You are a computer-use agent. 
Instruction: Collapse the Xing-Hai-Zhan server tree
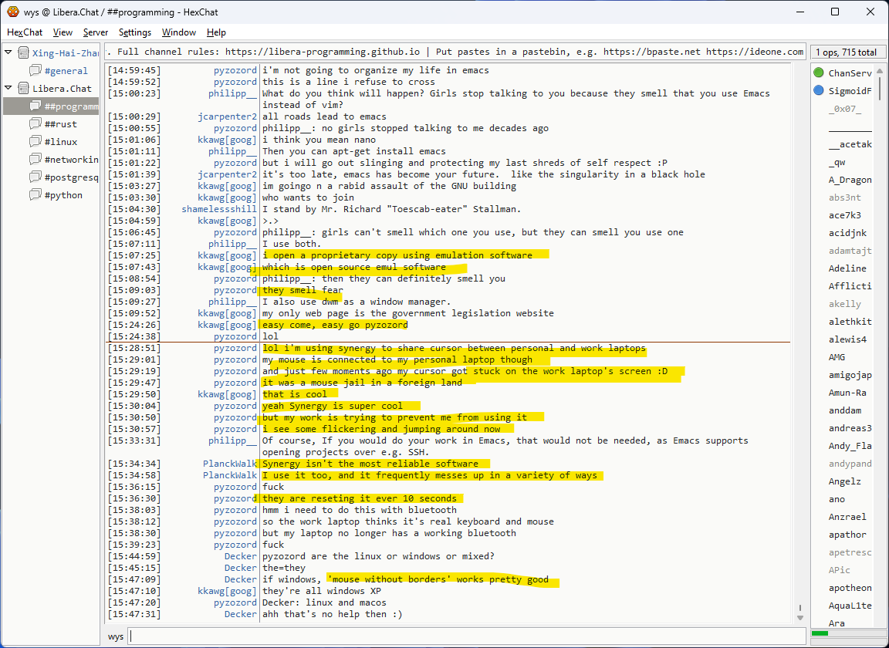(8, 52)
